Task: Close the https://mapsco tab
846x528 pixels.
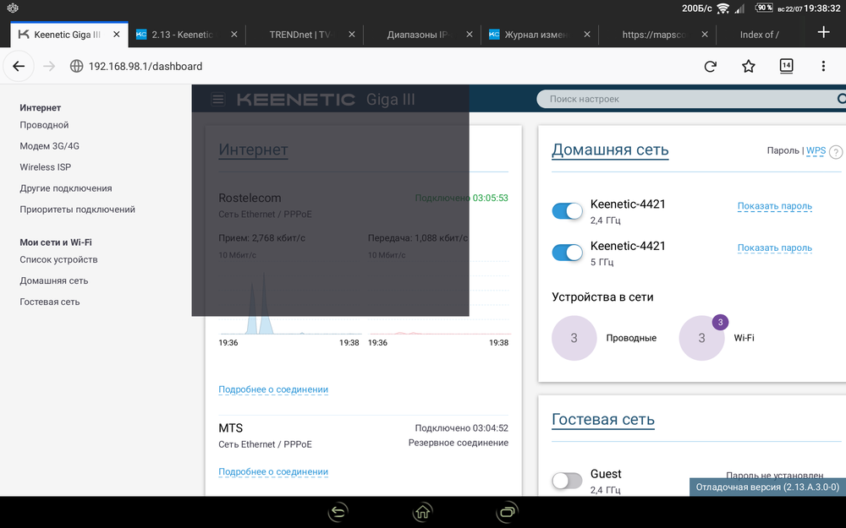Action: [x=705, y=35]
